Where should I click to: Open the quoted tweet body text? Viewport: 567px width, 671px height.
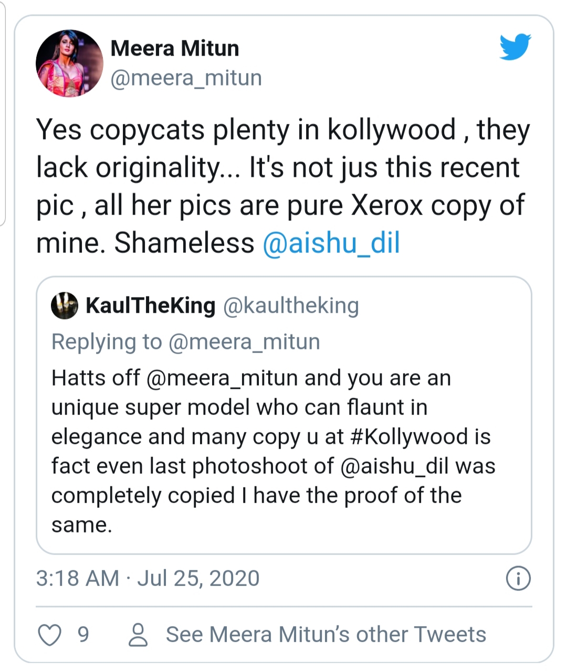(273, 451)
